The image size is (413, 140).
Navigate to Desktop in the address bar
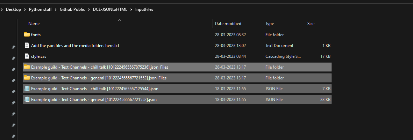[14, 9]
